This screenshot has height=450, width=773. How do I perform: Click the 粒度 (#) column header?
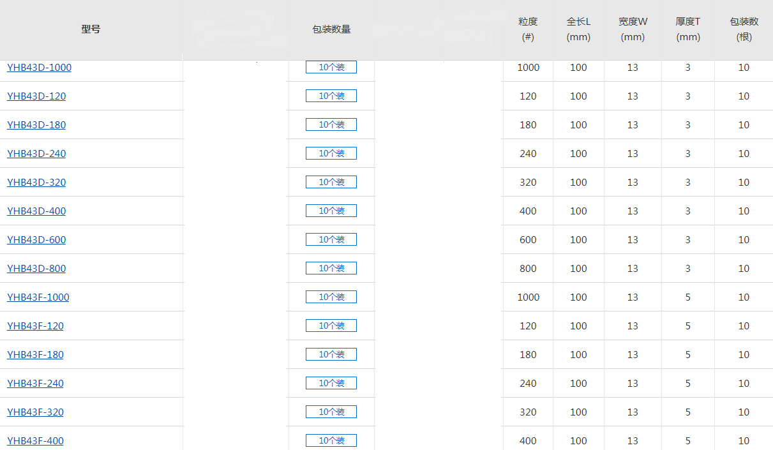click(528, 29)
